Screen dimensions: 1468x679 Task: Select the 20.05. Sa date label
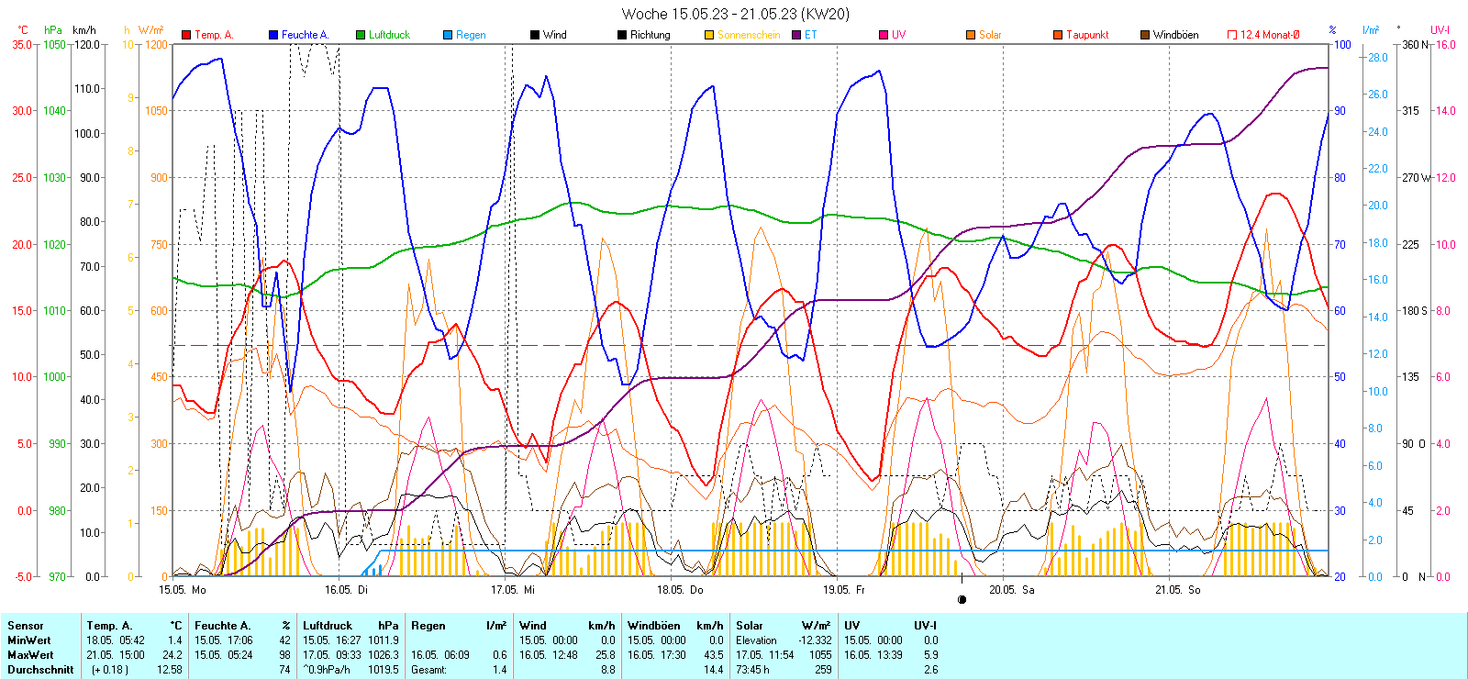click(1011, 590)
